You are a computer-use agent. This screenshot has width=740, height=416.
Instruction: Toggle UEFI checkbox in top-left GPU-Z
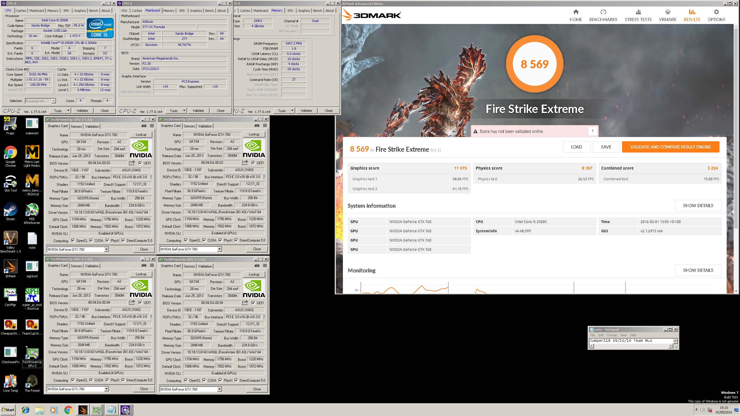pyautogui.click(x=140, y=163)
